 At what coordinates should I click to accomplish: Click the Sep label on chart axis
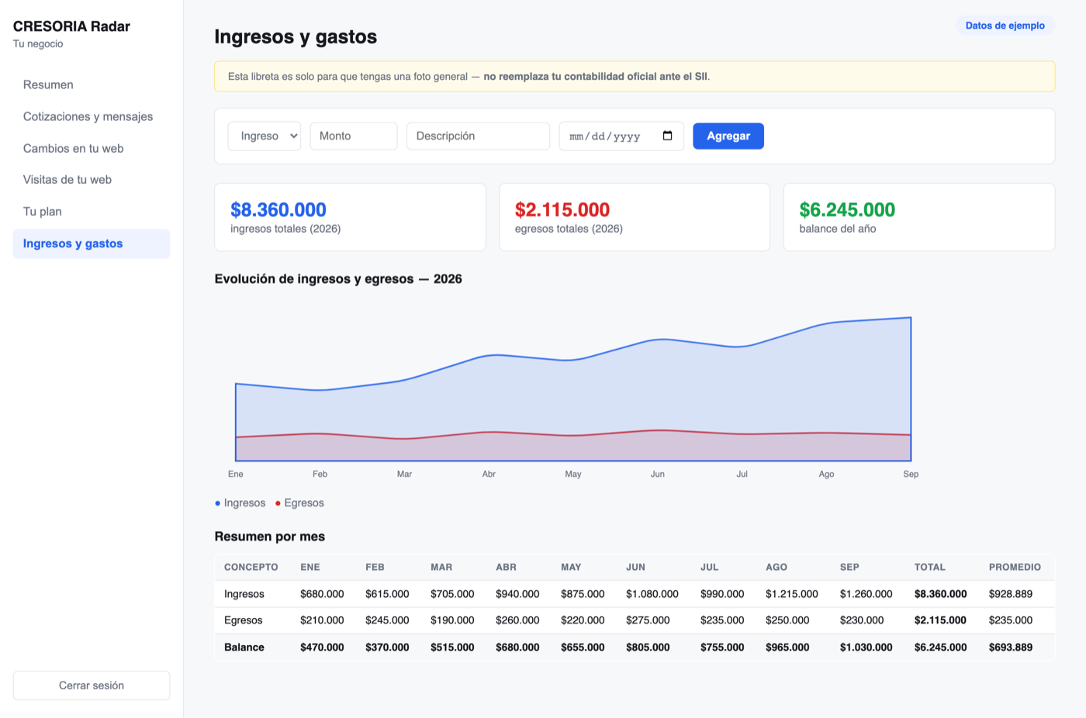[911, 474]
